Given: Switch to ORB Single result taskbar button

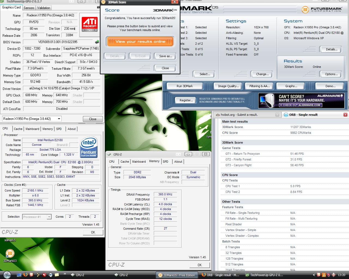Looking at the screenshot, I should pyautogui.click(x=220, y=275).
